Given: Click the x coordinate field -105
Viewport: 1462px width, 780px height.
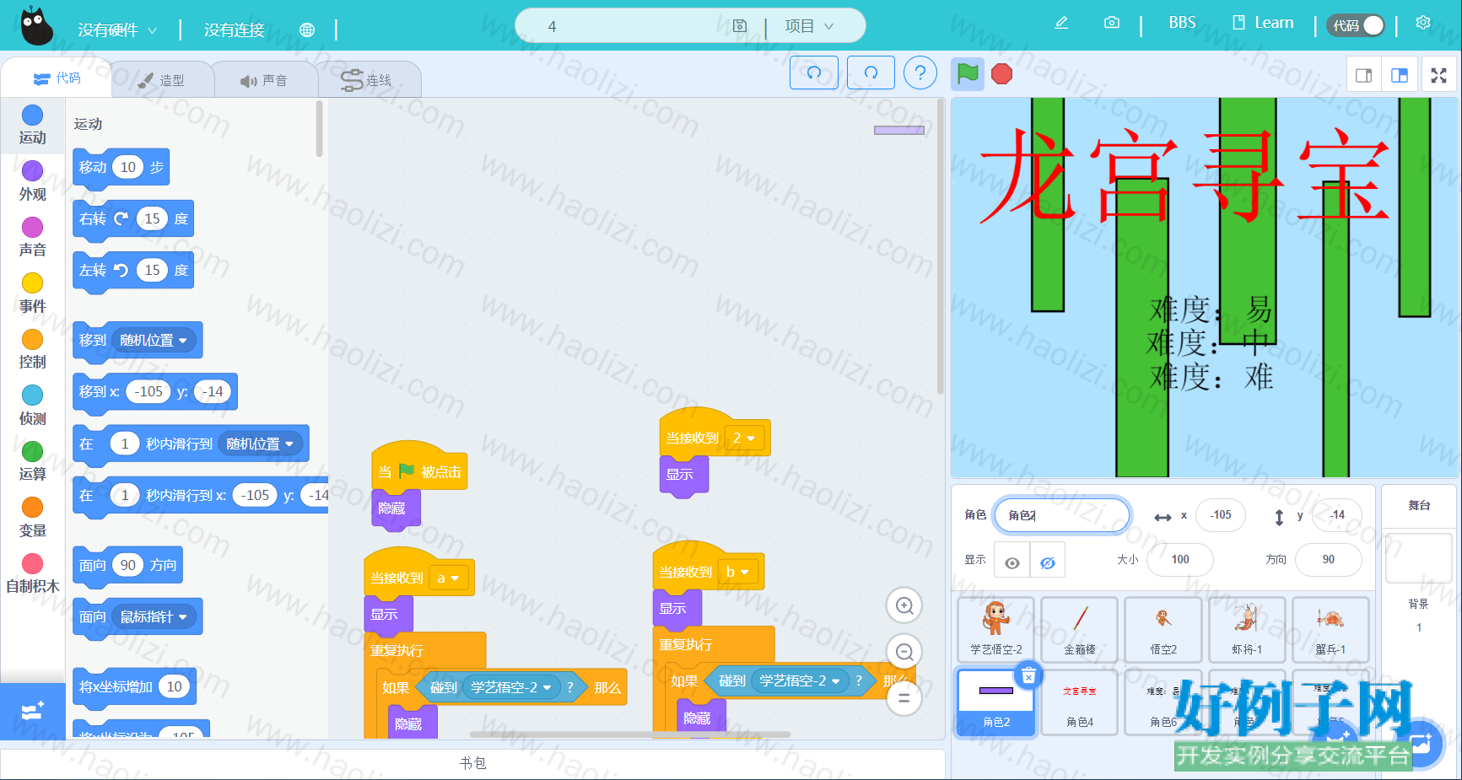Looking at the screenshot, I should (1221, 514).
